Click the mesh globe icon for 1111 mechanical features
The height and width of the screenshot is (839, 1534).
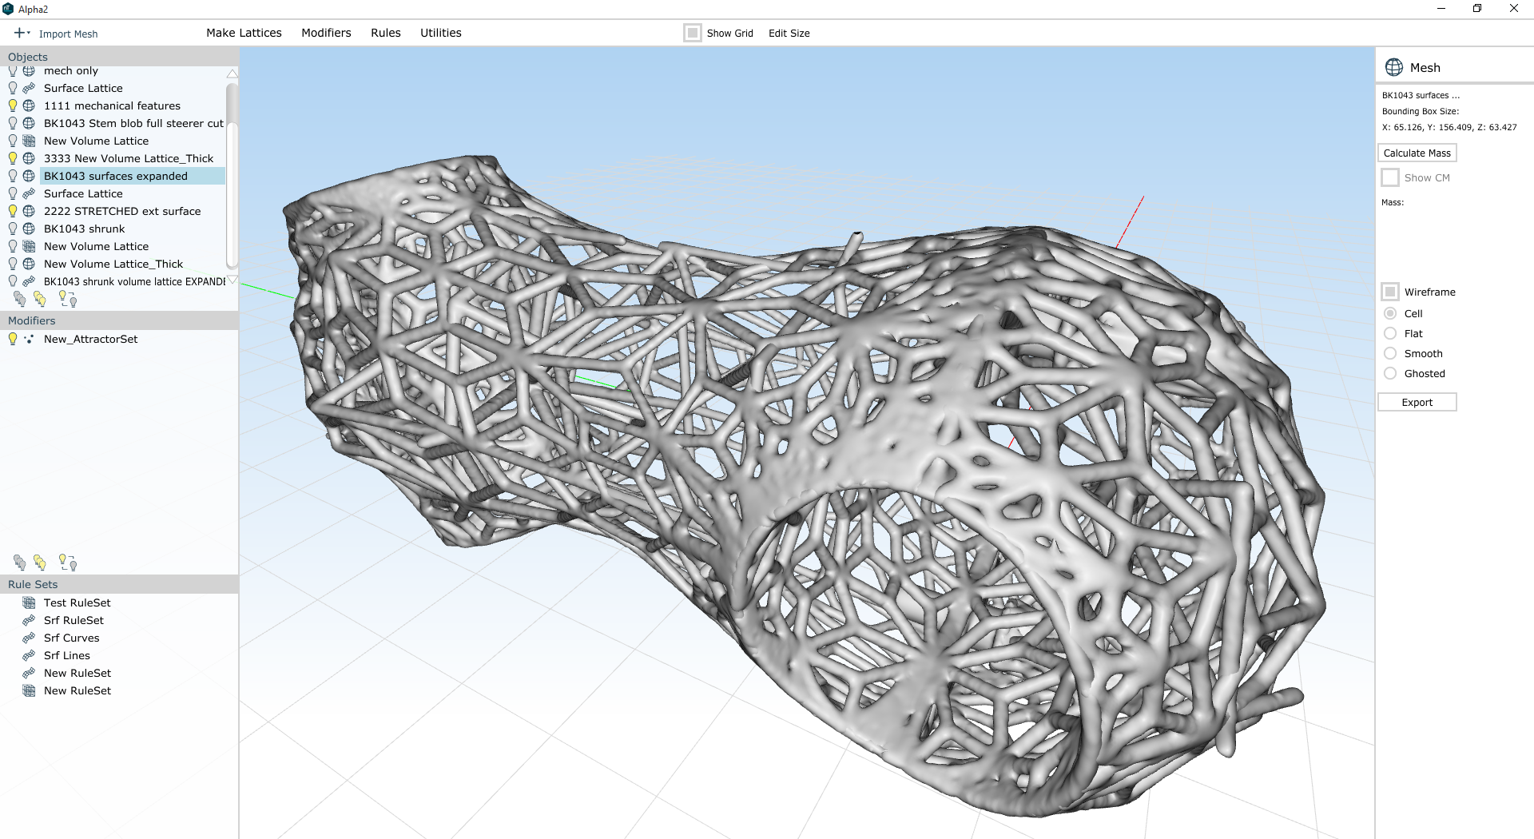click(29, 105)
